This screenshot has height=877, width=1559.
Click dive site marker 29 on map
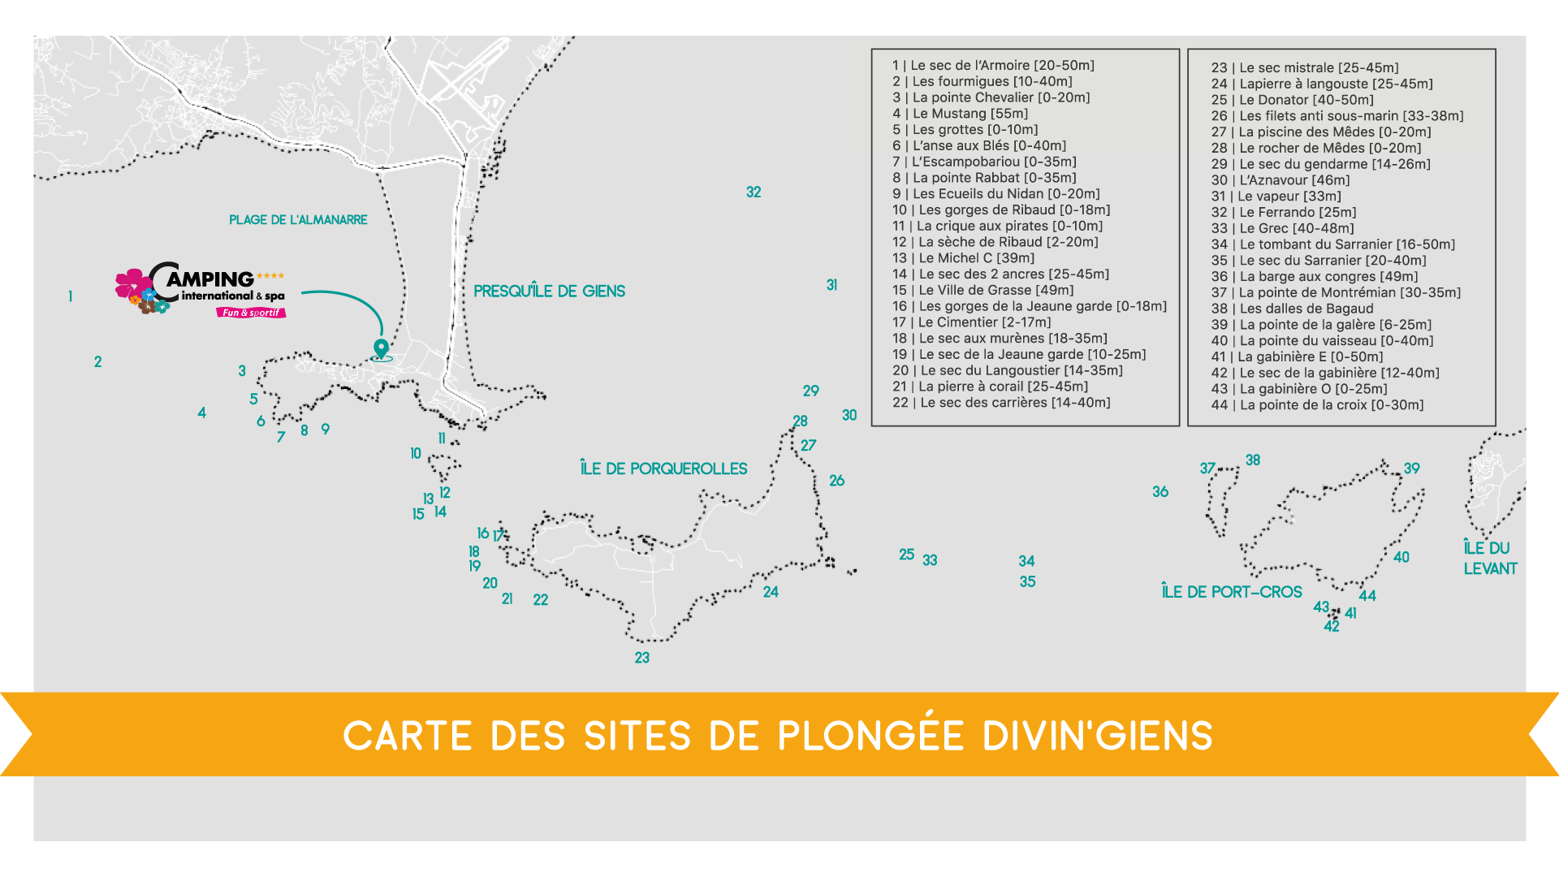pos(810,391)
